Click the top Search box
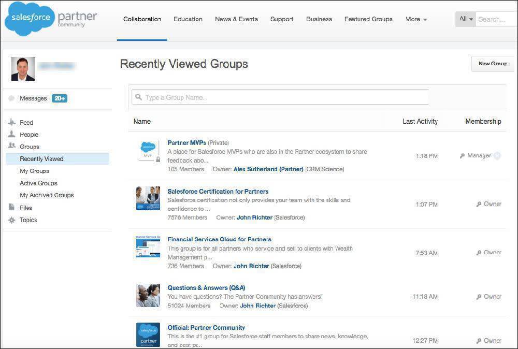 point(496,19)
